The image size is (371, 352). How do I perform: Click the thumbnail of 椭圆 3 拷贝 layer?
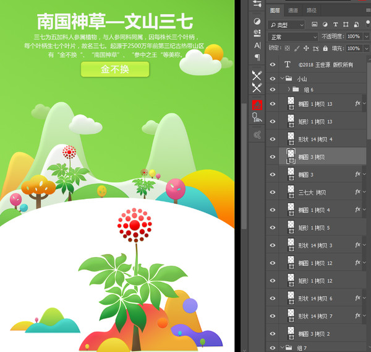[x=291, y=156]
